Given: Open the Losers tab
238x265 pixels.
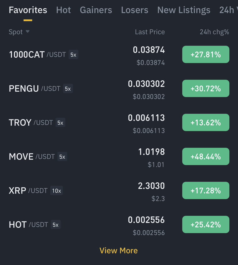Looking at the screenshot, I should [x=135, y=10].
